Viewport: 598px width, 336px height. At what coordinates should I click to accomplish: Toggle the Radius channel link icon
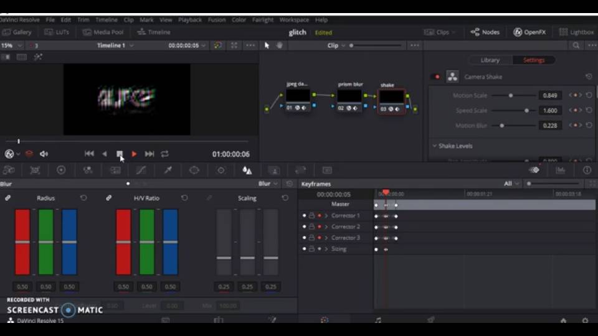(x=7, y=198)
